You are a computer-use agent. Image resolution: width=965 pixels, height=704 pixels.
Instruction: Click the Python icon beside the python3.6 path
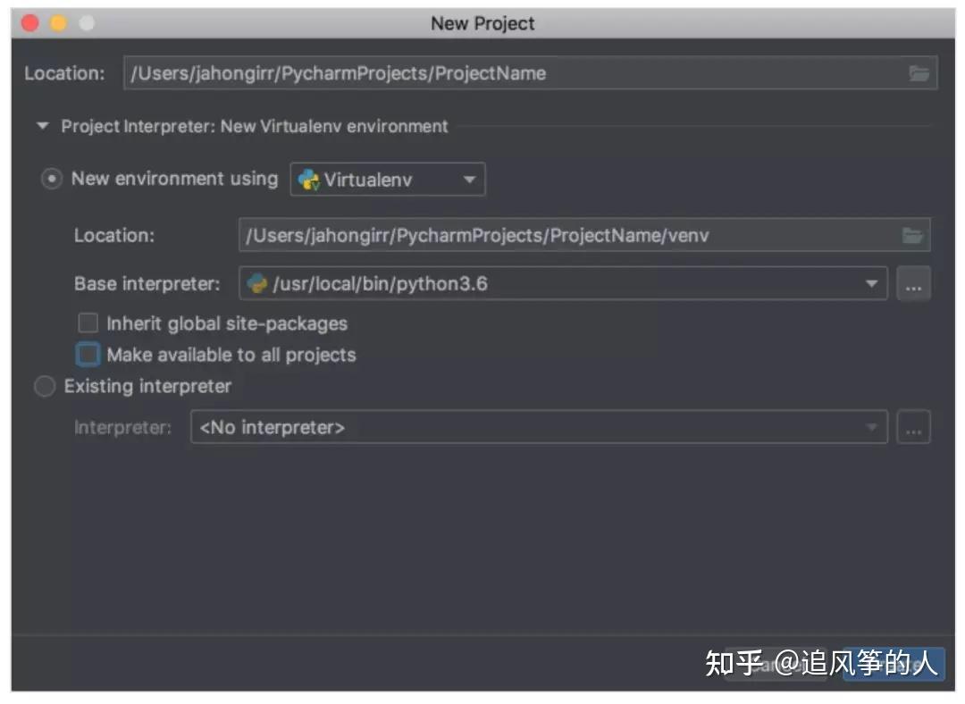click(255, 283)
